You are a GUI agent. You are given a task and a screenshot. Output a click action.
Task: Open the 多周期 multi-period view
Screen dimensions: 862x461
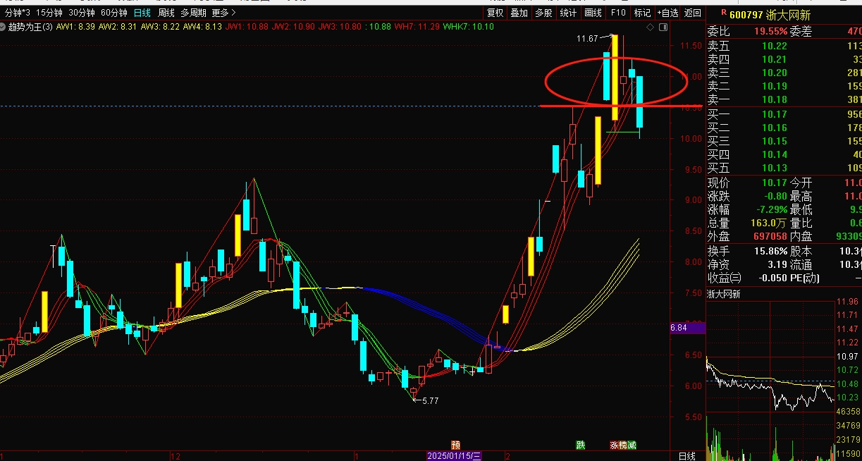coord(194,13)
